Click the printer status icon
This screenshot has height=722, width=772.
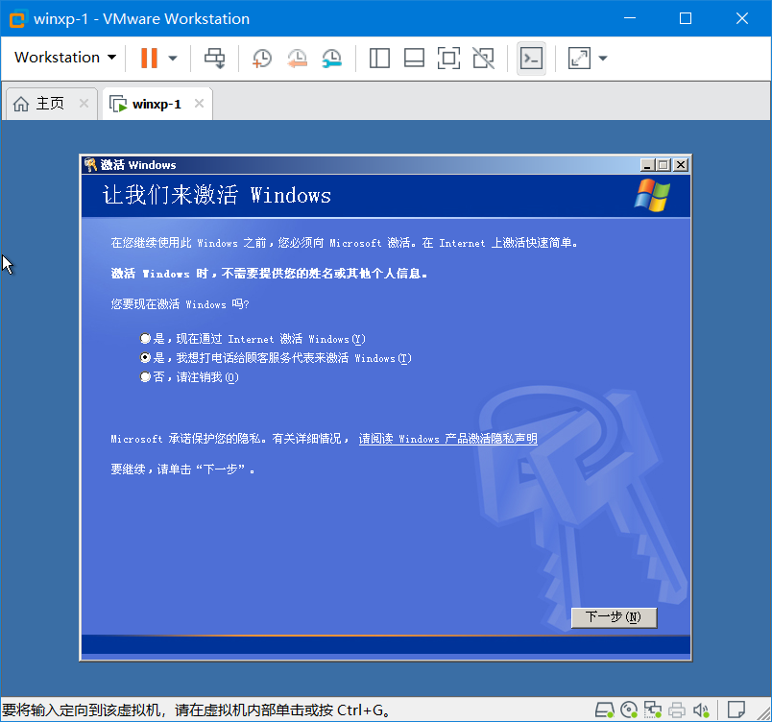(677, 710)
